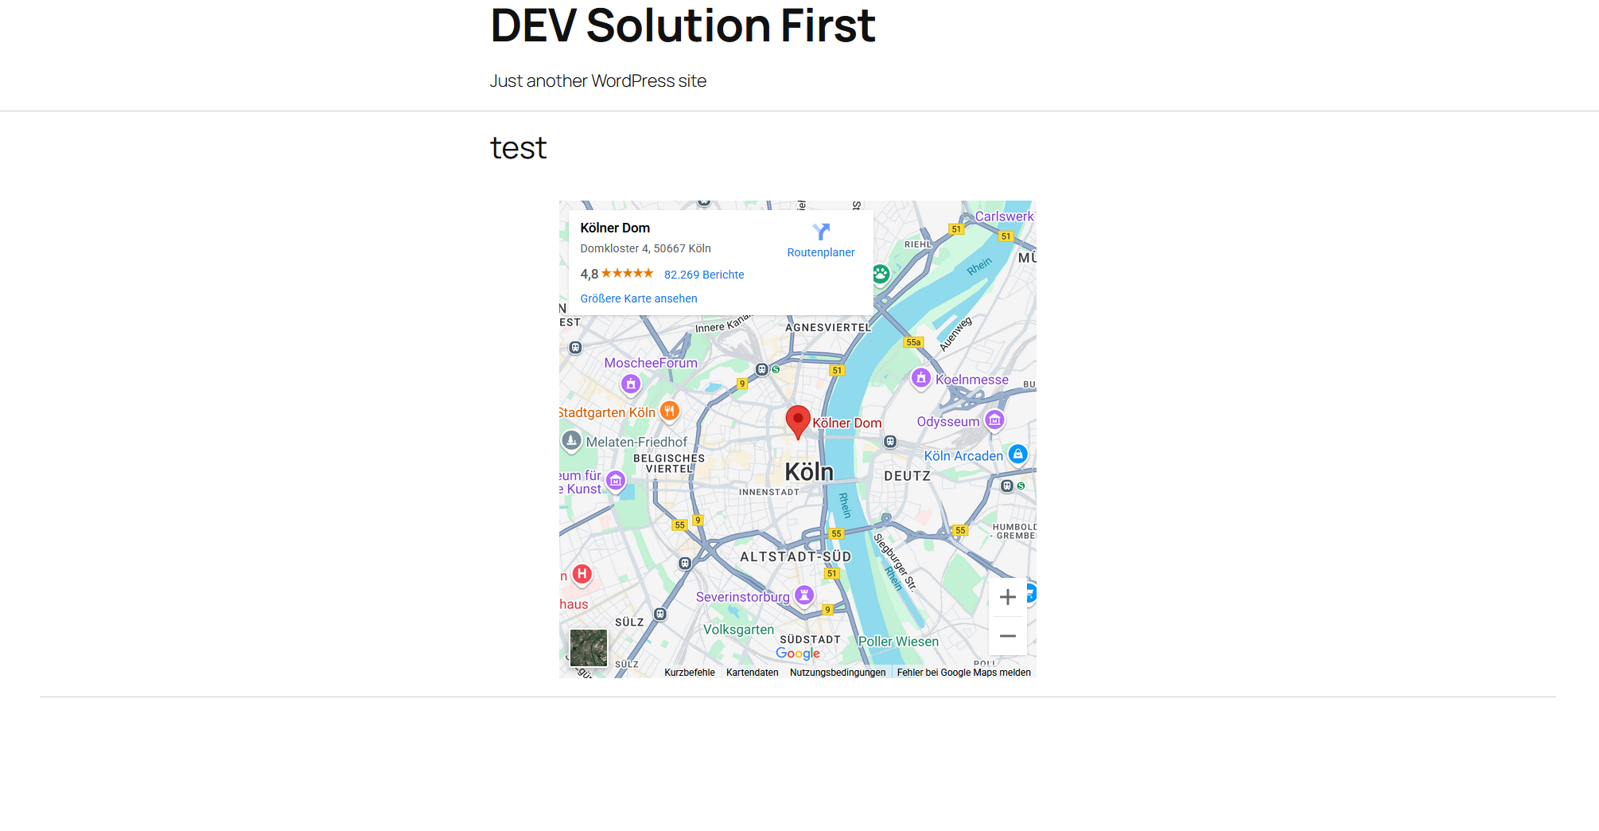Zoom out with the minus button
This screenshot has width=1599, height=831.
[1007, 636]
